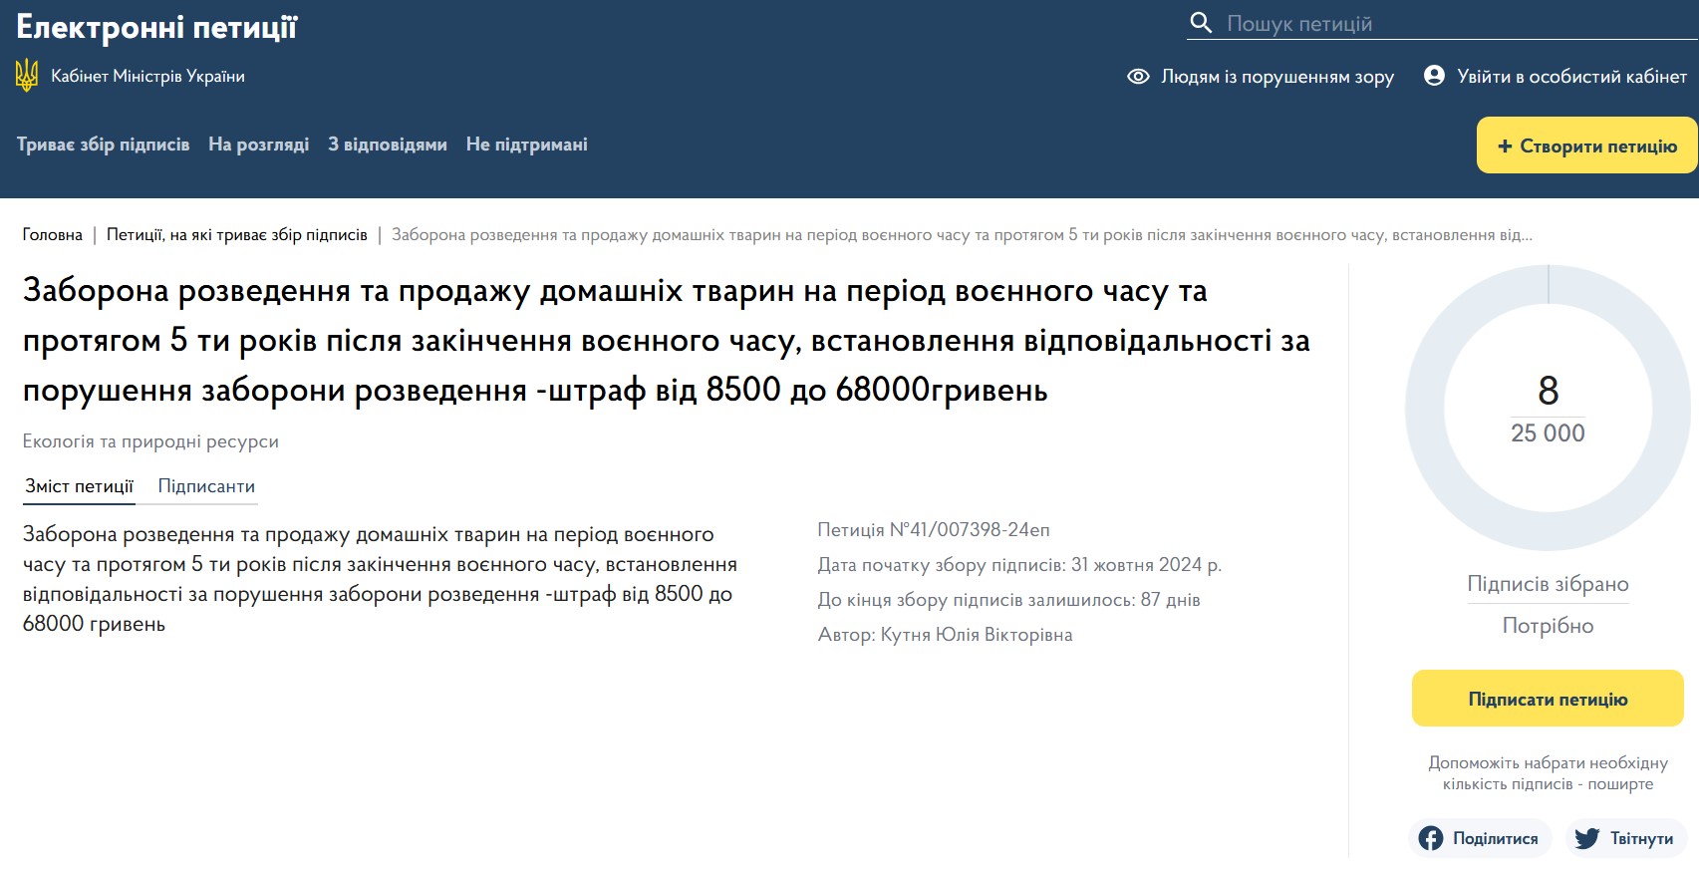Click Головна breadcrumb link
The image size is (1699, 869).
pos(53,235)
